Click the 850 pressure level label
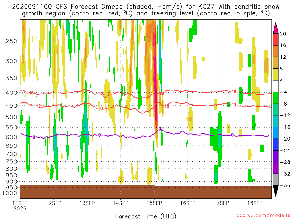 pos(11,175)
